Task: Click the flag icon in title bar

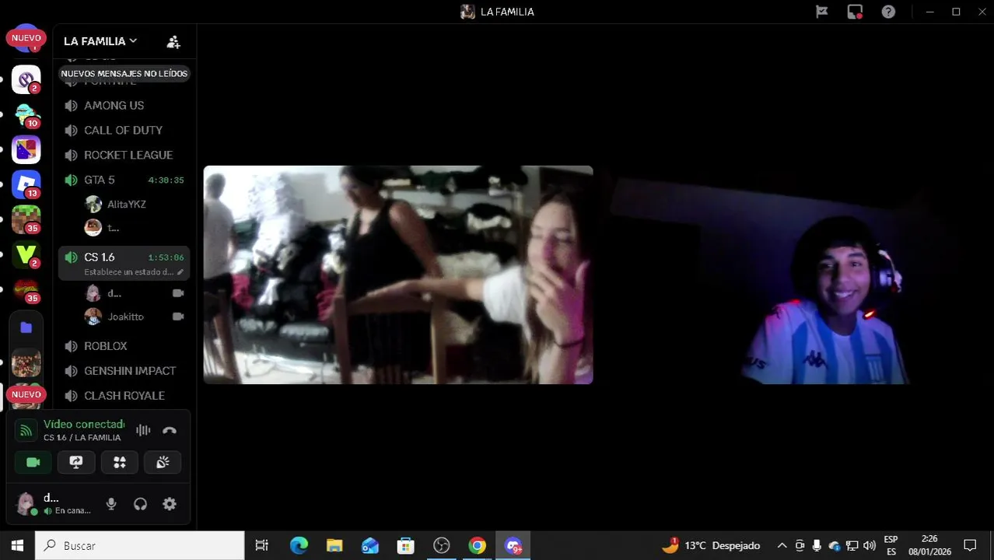Action: [821, 12]
